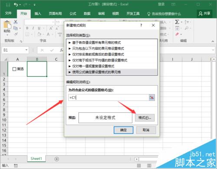Select rule type format cells that contain
This screenshot has width=217, height=169.
[x=112, y=49]
